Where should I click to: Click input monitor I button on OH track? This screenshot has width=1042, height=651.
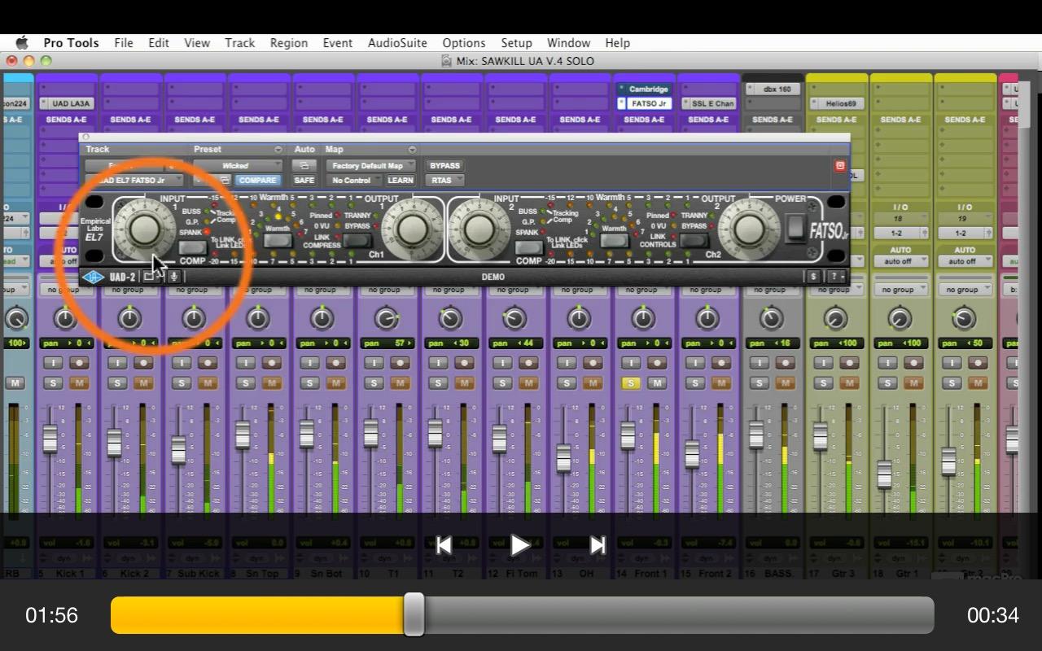click(x=567, y=363)
